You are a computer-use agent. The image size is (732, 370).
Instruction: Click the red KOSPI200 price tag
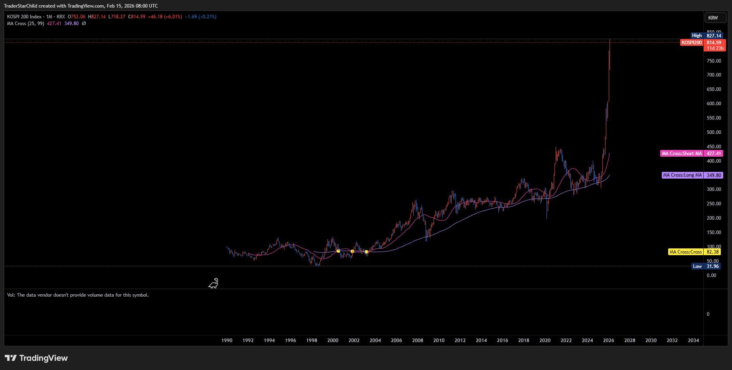point(691,43)
